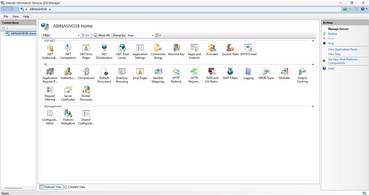Open Configuration Editor feature
This screenshot has width=369, height=195.
click(50, 117)
